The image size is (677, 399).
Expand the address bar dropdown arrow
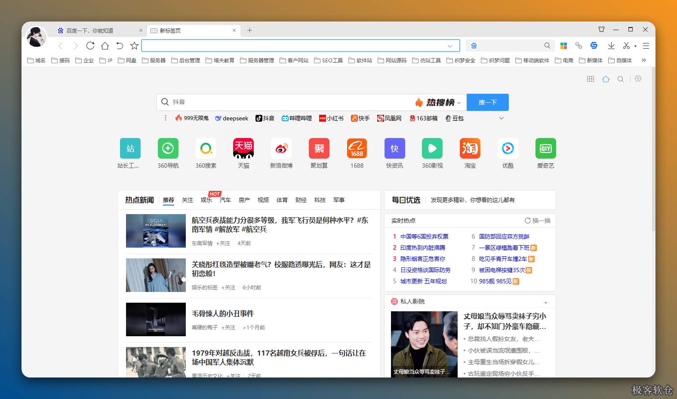[450, 46]
